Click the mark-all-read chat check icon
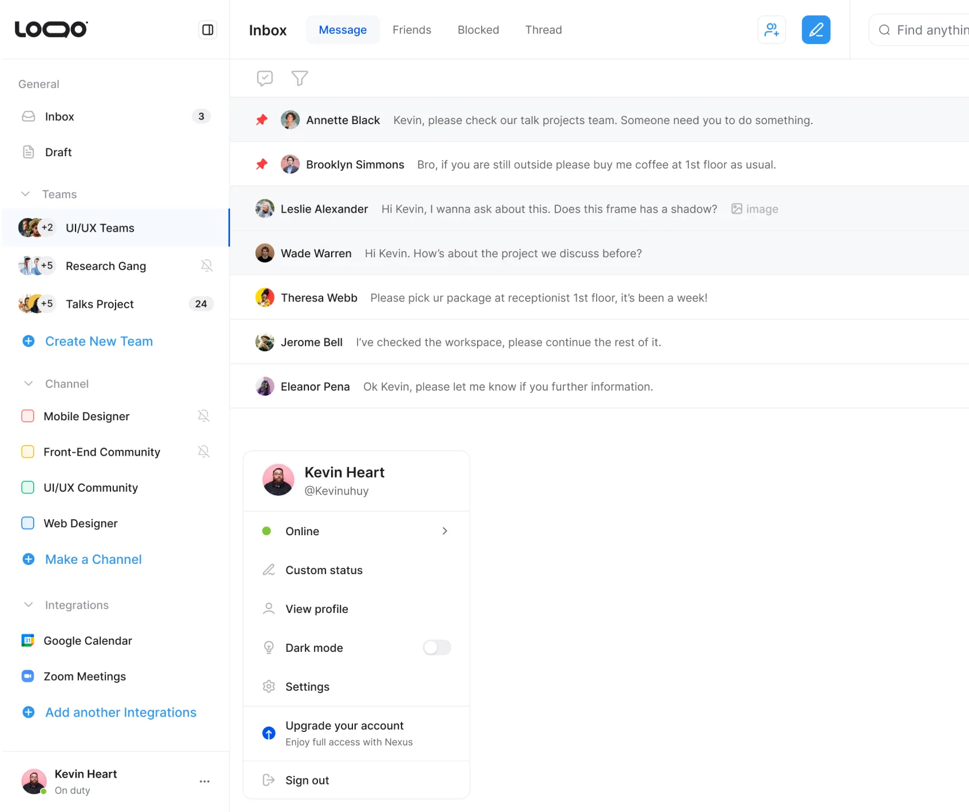 pyautogui.click(x=265, y=78)
